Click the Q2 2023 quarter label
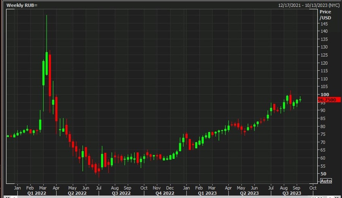 [x=249, y=193]
